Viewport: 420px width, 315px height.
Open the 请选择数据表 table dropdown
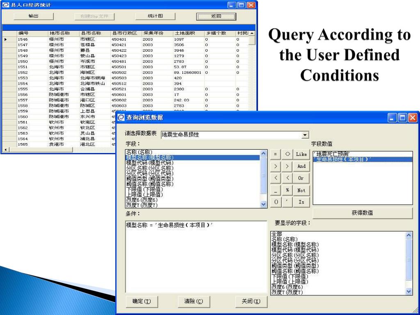(305, 135)
